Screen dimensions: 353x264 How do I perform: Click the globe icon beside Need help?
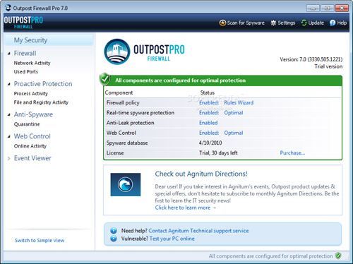tap(114, 230)
